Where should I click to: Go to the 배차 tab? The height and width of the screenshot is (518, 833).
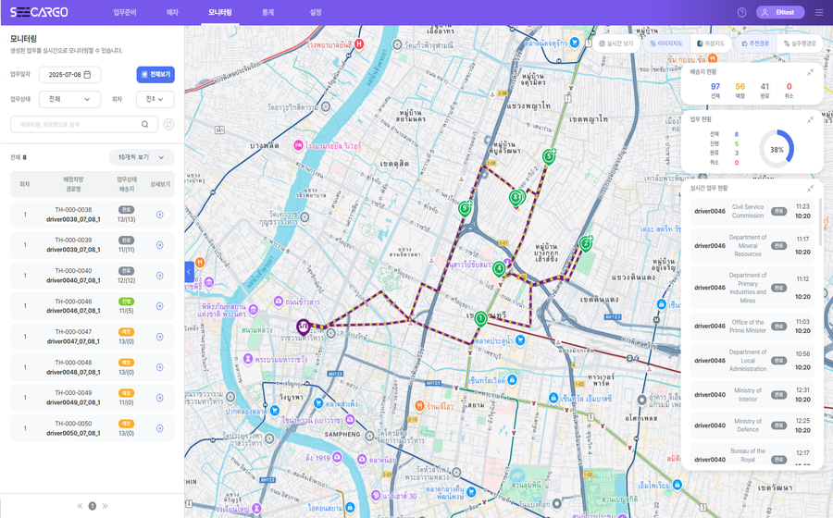pos(172,12)
